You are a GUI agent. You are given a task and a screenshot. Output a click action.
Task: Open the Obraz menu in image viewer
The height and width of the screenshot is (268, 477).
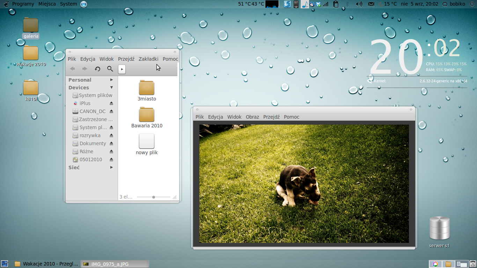(252, 117)
